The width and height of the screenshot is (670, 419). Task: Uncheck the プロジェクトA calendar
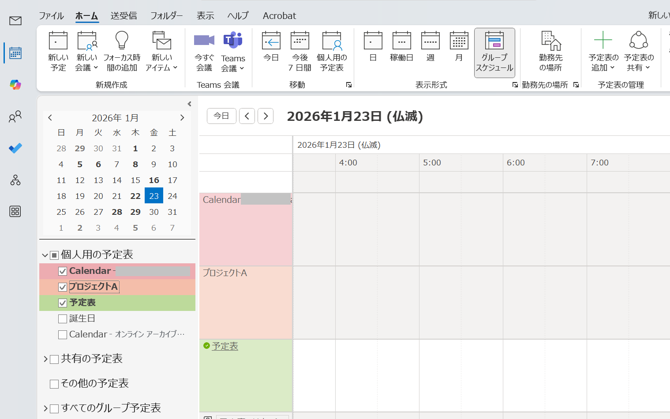62,287
